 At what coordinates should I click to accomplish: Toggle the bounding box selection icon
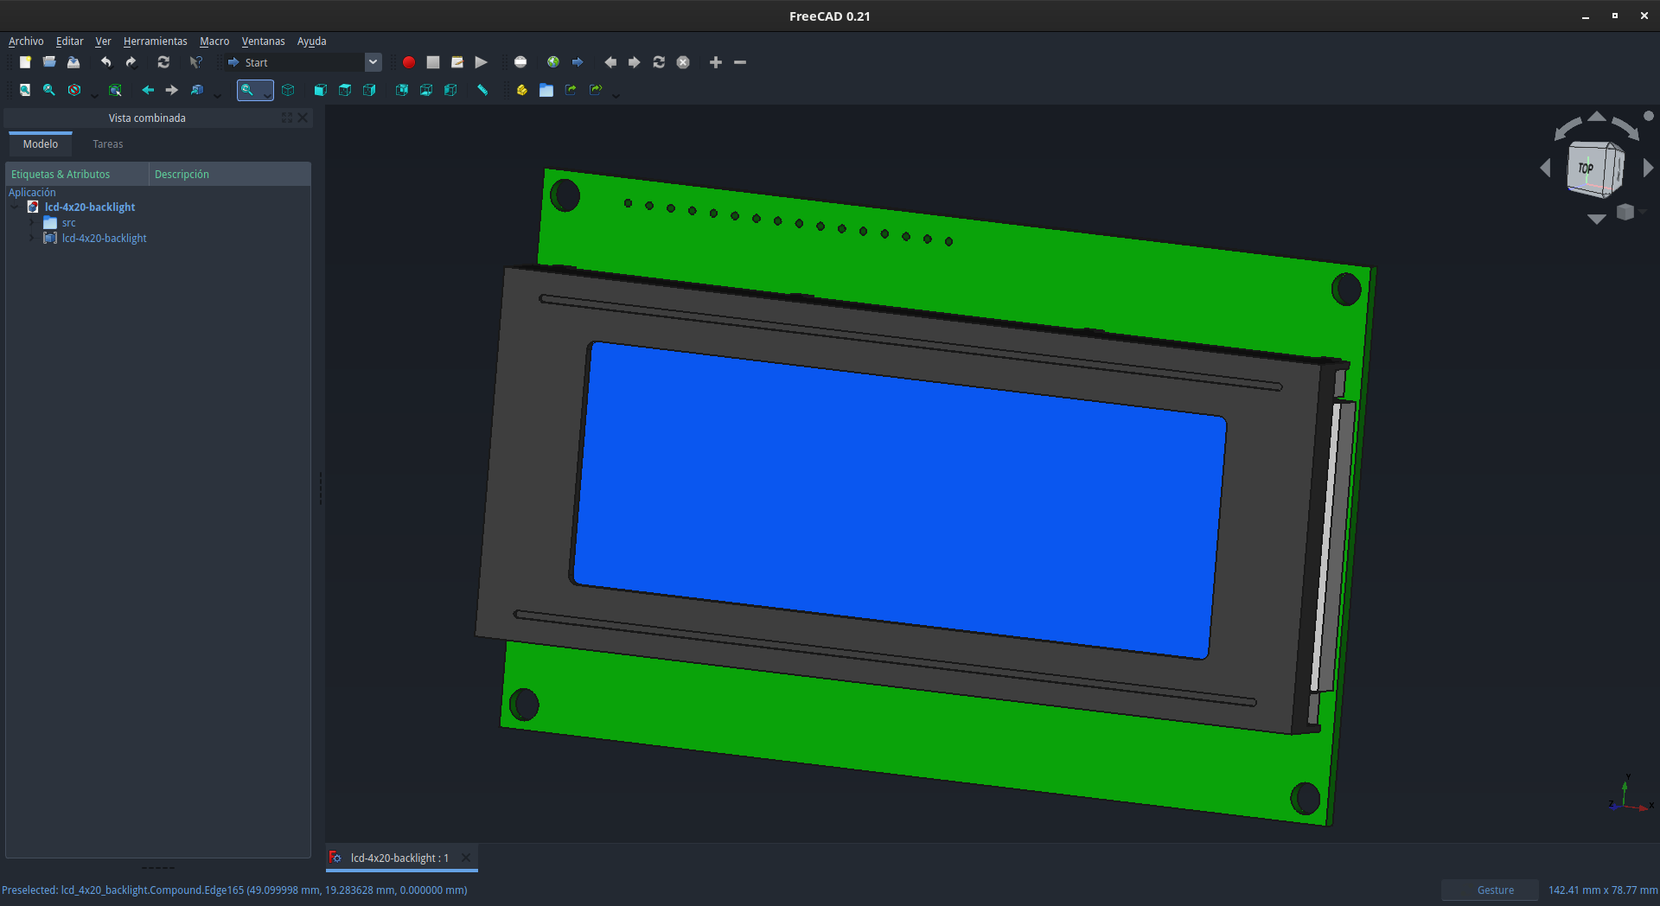115,90
